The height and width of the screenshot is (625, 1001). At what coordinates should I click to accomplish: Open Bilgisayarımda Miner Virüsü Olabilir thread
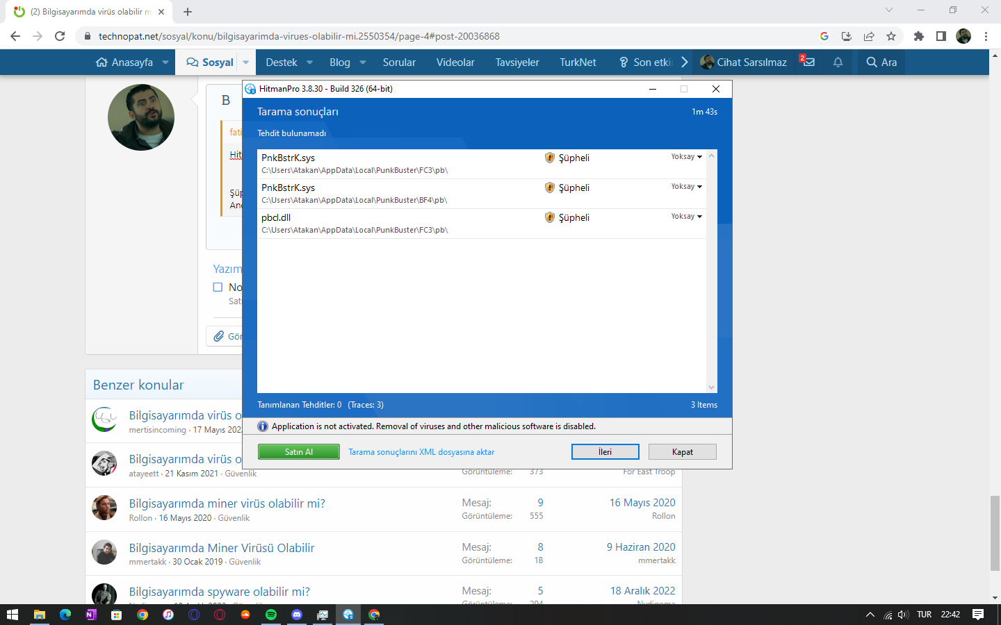(x=222, y=548)
